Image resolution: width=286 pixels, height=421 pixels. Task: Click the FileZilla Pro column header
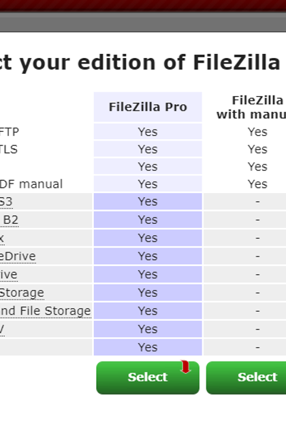click(148, 107)
